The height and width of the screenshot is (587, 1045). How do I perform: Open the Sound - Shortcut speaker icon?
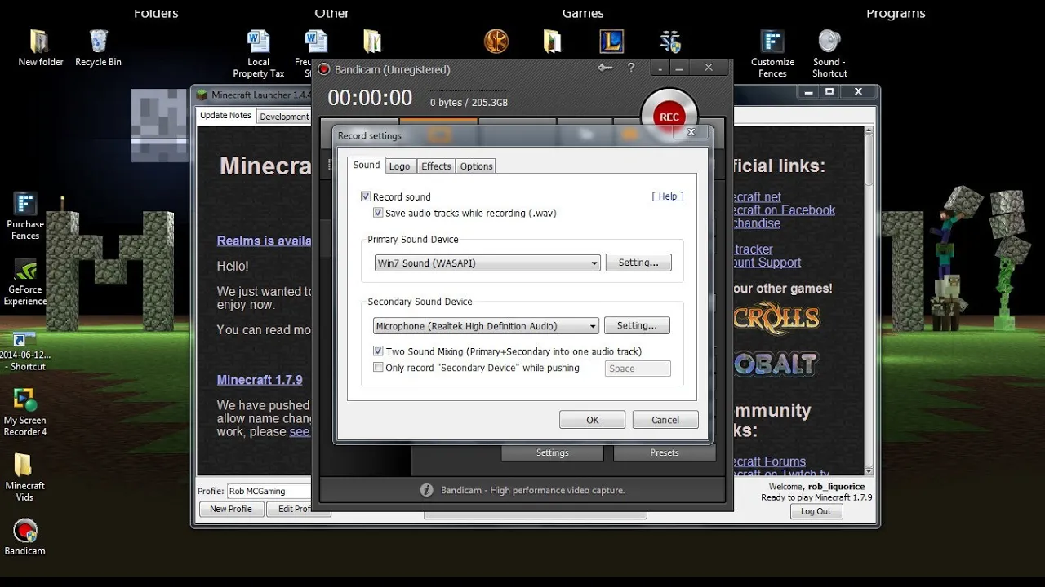click(829, 54)
